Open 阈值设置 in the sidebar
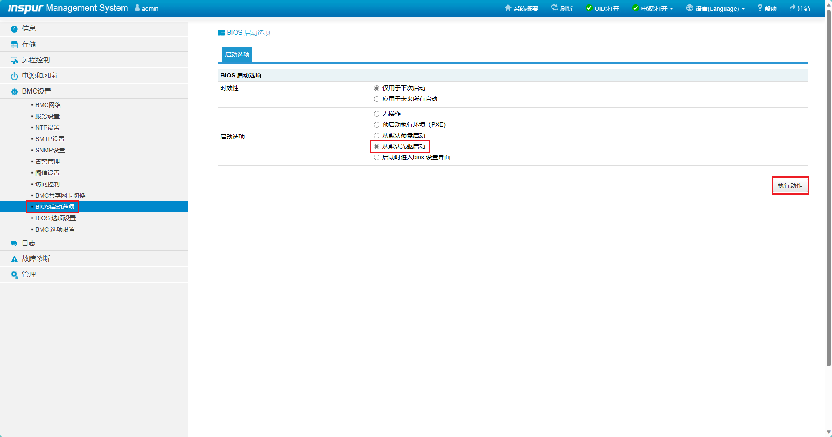This screenshot has width=832, height=437. [x=47, y=173]
